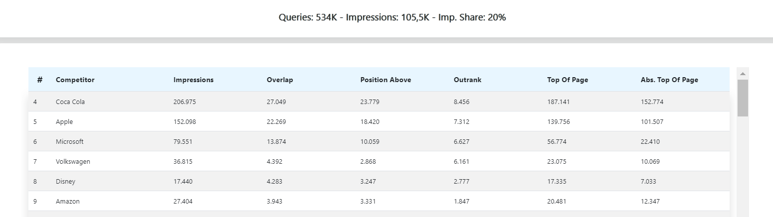Click Disney overlap value 4.283
Viewport: 773px width, 217px height.
click(275, 181)
